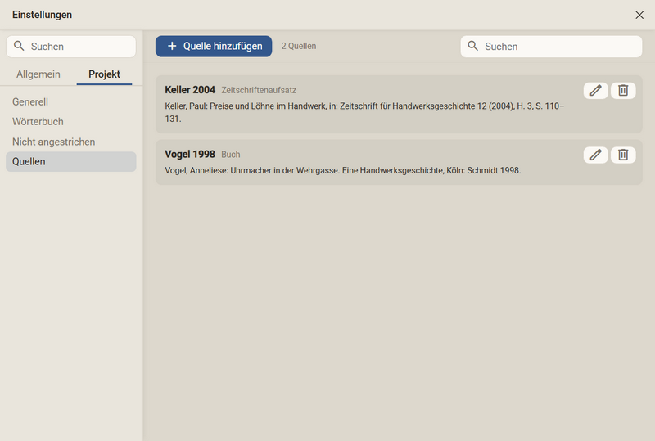The width and height of the screenshot is (655, 441).
Task: Click the 2 Quellen counter
Action: (x=298, y=46)
